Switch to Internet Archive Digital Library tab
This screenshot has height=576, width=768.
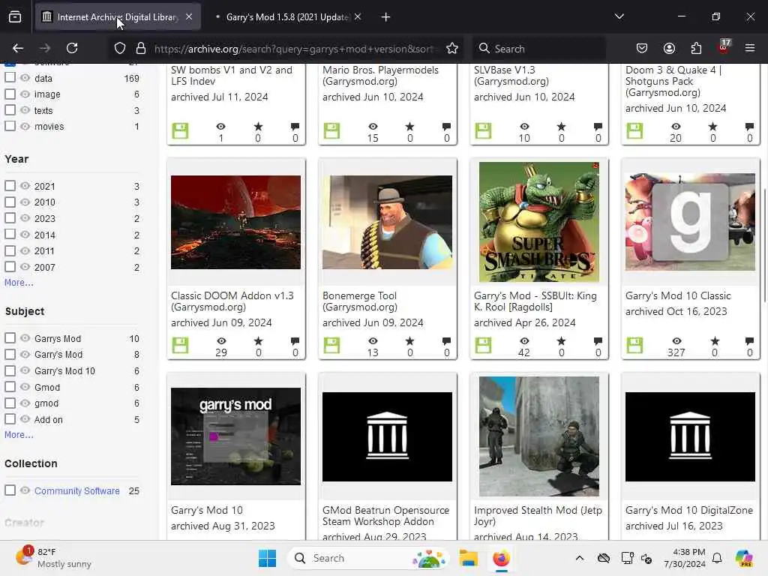tap(118, 17)
